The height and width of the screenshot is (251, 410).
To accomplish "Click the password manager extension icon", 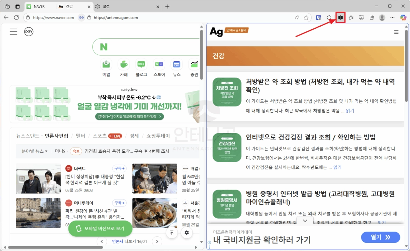I will 318,17.
